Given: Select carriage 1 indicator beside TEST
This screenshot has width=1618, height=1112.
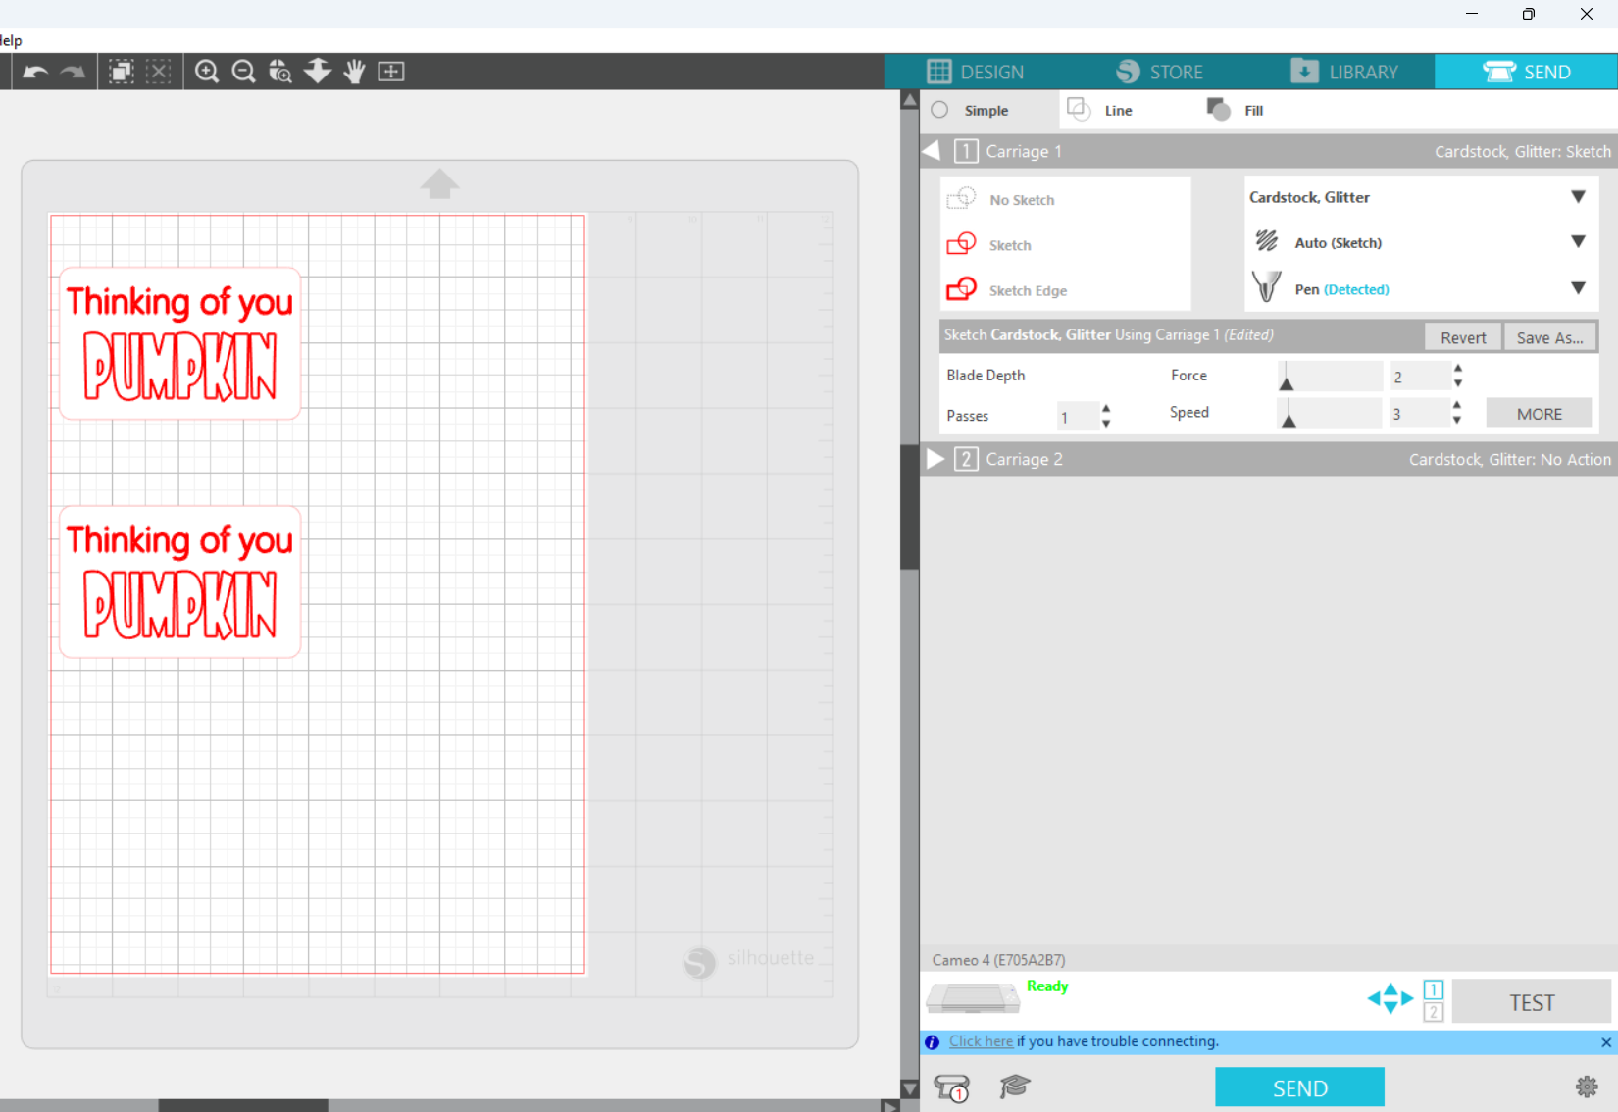Looking at the screenshot, I should [1433, 989].
